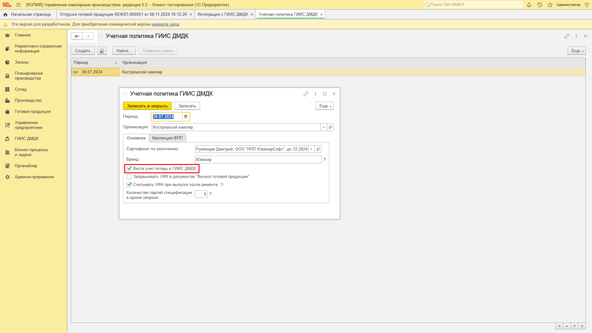Expand Сертификат по умолчанию dropdown arrow
The height and width of the screenshot is (333, 592).
coord(311,149)
